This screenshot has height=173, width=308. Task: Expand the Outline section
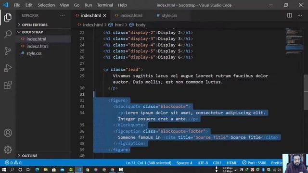(x=43, y=156)
